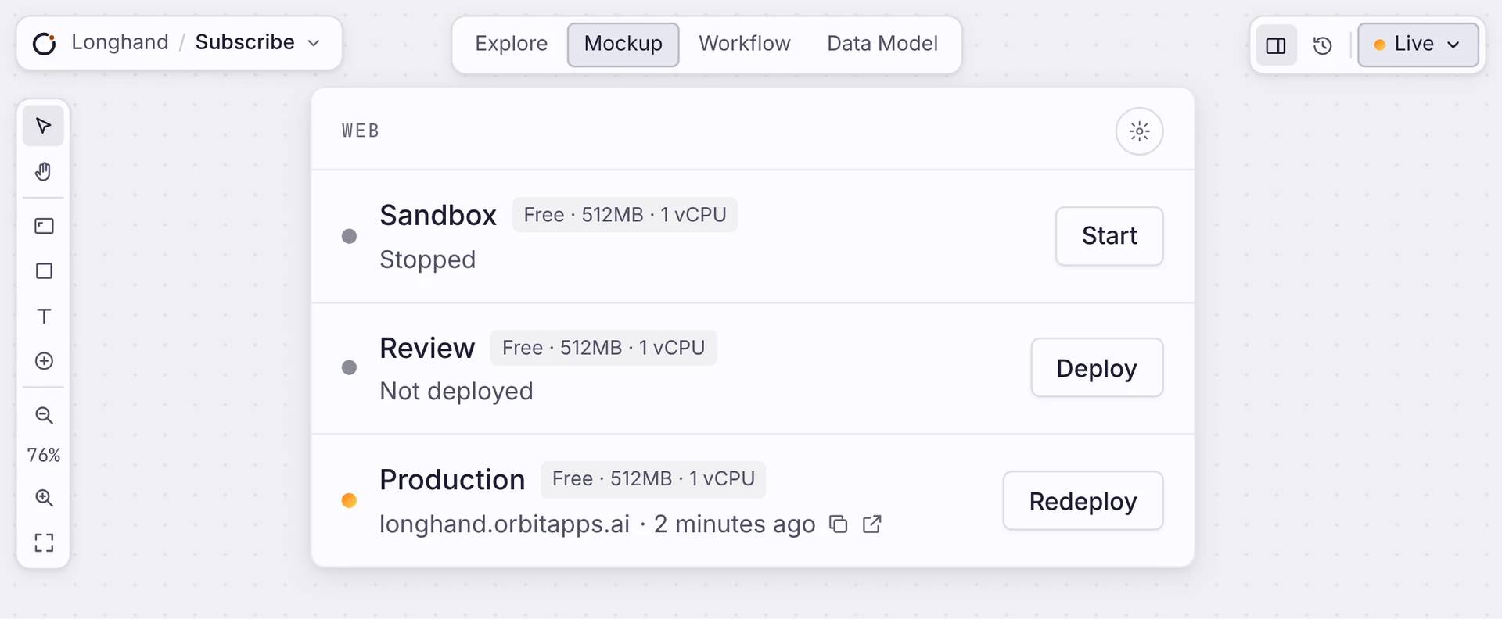The image size is (1502, 619).
Task: Click the 2 minutes ago timestamp
Action: point(735,524)
